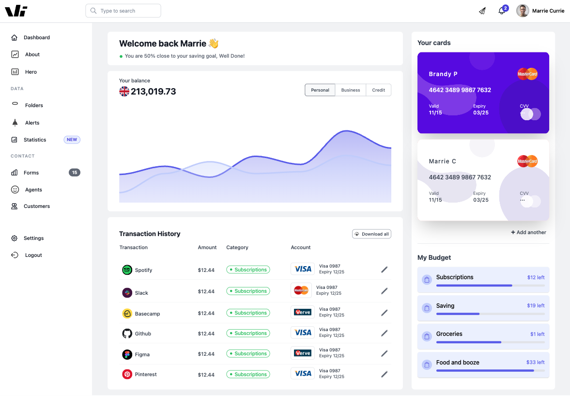Click the Figma logo icon
570x397 pixels.
point(127,354)
